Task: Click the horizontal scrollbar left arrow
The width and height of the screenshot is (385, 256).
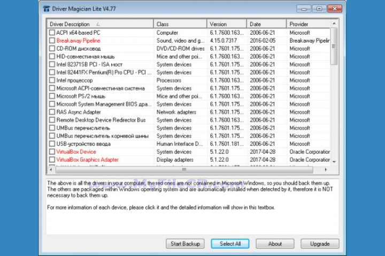Action: point(51,170)
